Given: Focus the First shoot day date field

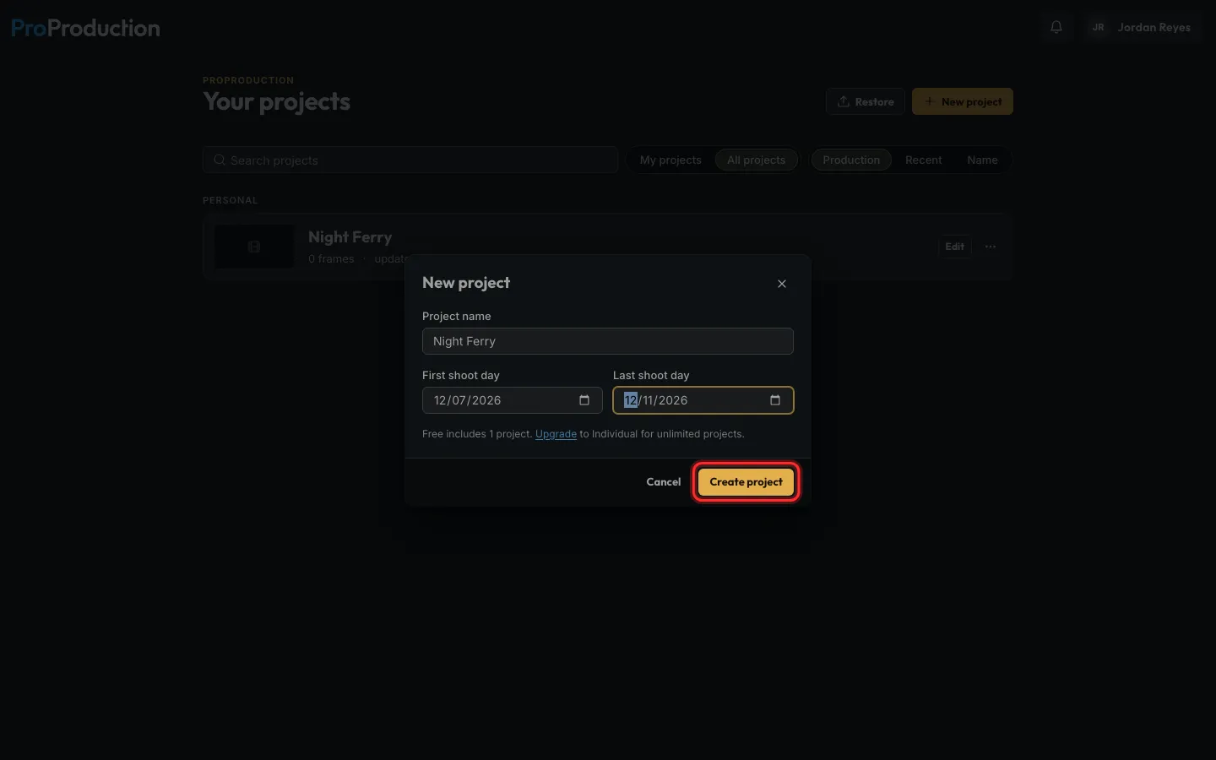Looking at the screenshot, I should pyautogui.click(x=512, y=400).
